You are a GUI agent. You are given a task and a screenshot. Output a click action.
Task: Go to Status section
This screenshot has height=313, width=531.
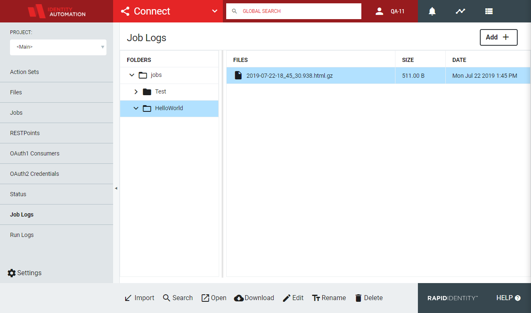[x=57, y=194]
